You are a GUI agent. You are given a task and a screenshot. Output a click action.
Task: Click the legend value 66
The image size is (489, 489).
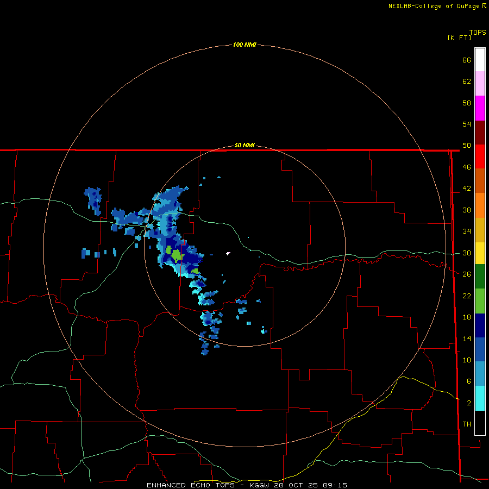point(467,60)
